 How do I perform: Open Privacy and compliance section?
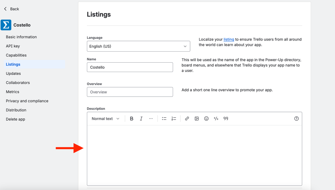[x=27, y=101]
